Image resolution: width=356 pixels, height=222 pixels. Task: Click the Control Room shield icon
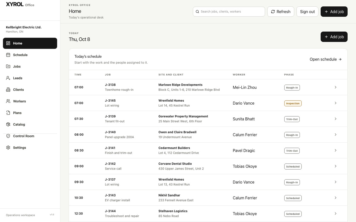tap(8, 136)
